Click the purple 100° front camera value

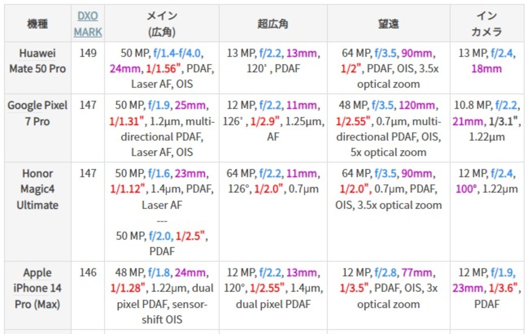tap(466, 189)
